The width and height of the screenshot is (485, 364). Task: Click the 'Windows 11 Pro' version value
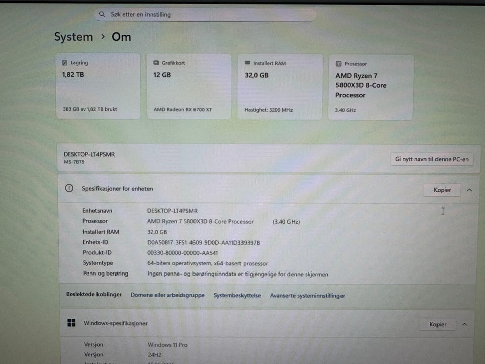coord(167,344)
